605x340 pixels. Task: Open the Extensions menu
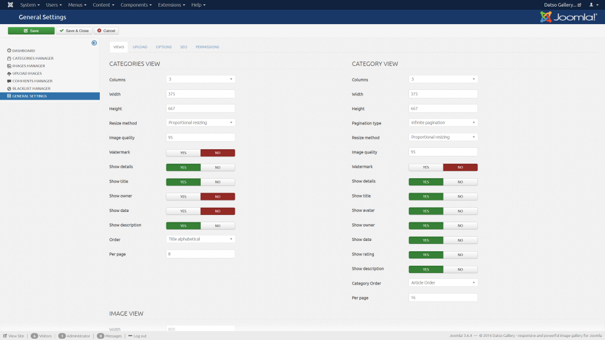[x=171, y=5]
